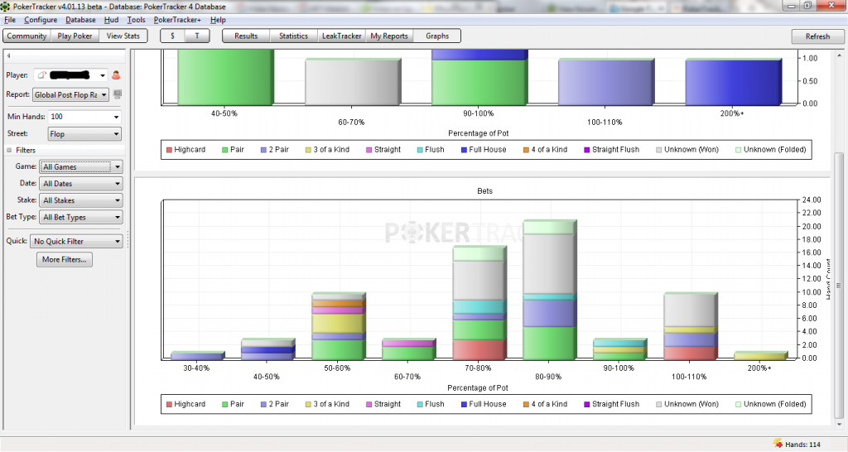Open the File menu
Viewport: 848px width, 452px height.
point(10,20)
